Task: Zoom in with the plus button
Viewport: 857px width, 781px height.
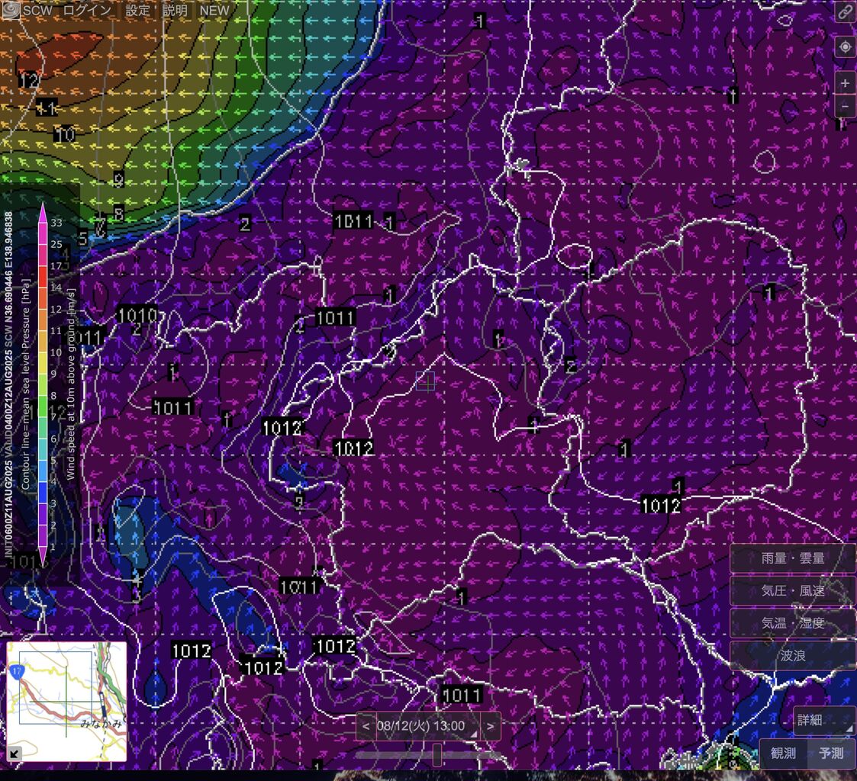Action: (x=845, y=83)
